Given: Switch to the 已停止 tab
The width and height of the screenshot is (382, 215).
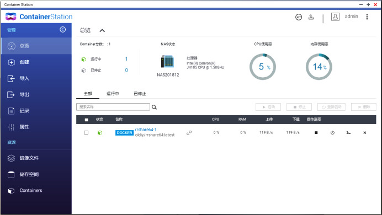Looking at the screenshot, I should [x=140, y=94].
